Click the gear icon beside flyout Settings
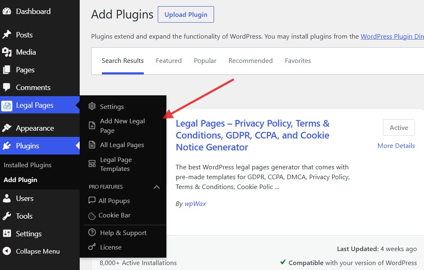Screen dimensions: 424x270 tap(92, 106)
